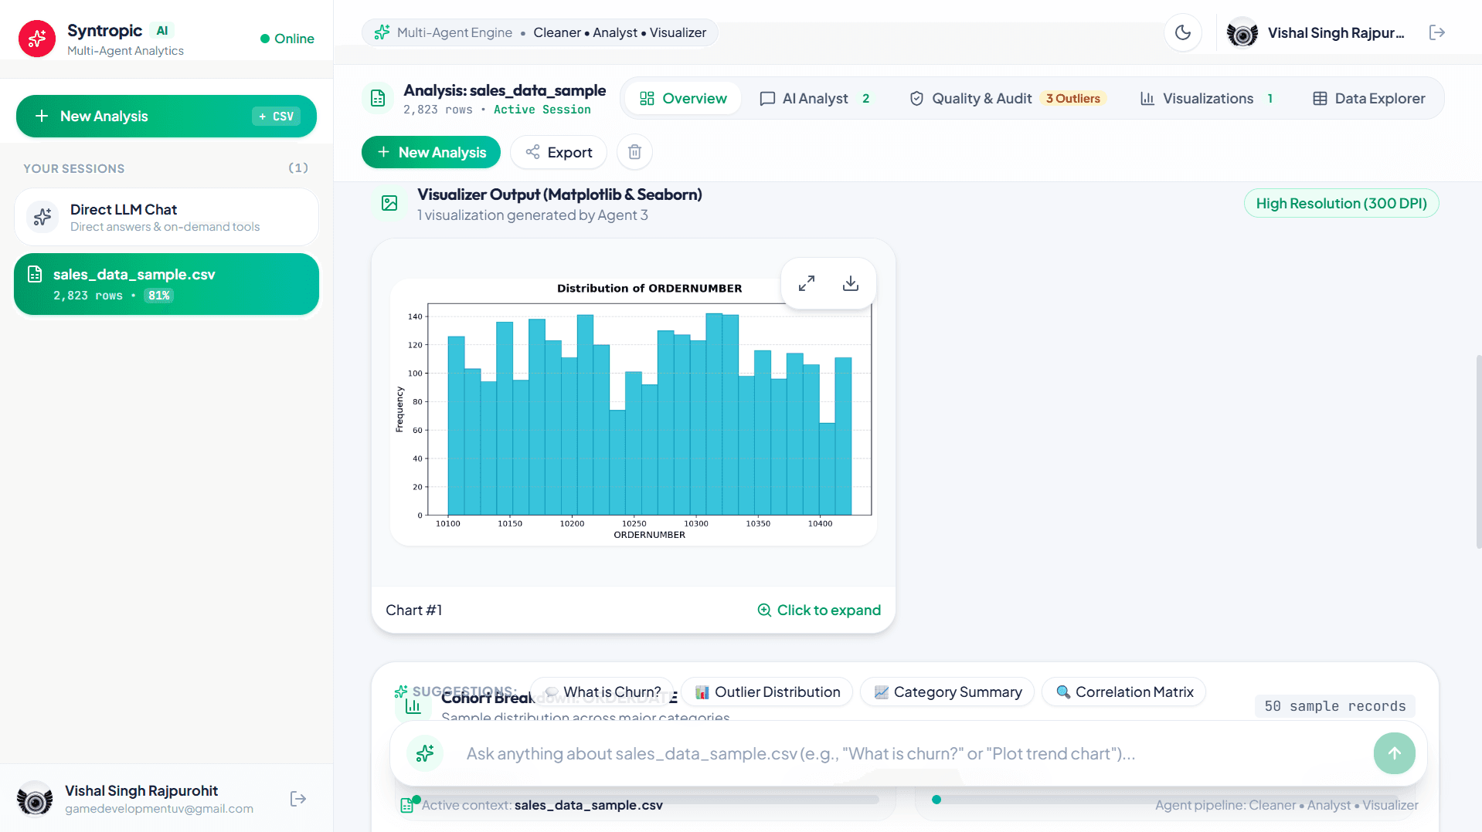The height and width of the screenshot is (832, 1482).
Task: Click the page vertical scrollbar
Action: click(x=1478, y=452)
